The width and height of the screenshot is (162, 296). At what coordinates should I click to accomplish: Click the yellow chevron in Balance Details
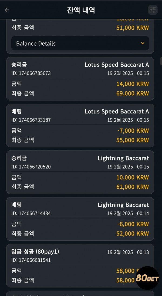click(x=143, y=43)
